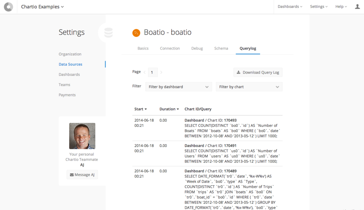Open Organization settings in sidebar
Image resolution: width=364 pixels, height=210 pixels.
(x=70, y=54)
